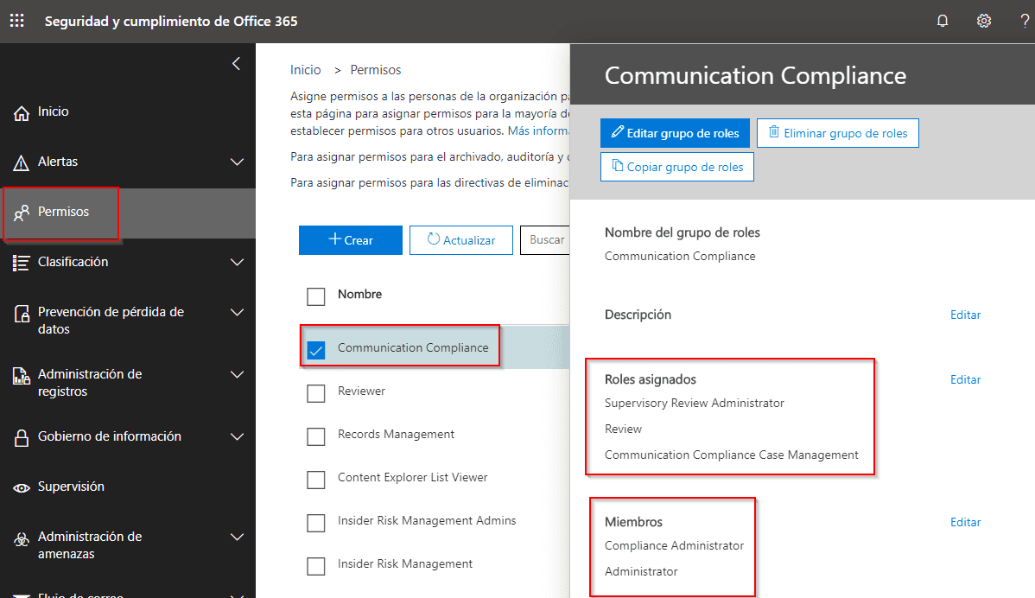
Task: Open Supervisión in the sidebar
Action: pos(127,487)
